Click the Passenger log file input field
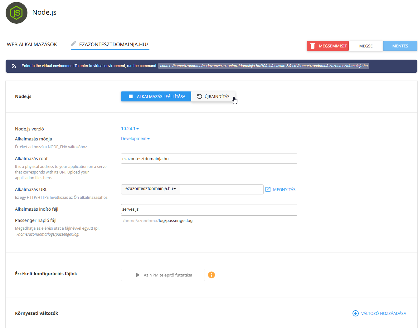 pos(209,220)
